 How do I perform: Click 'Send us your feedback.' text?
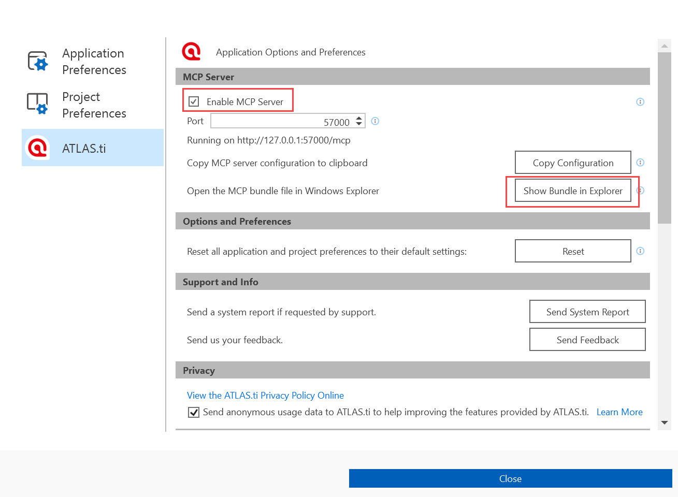[235, 340]
